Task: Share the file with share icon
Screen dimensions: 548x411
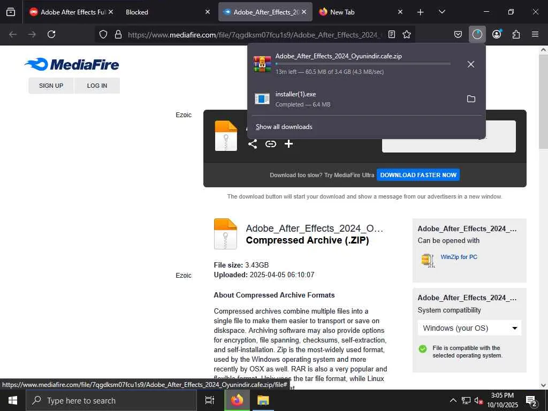Action: 253,143
